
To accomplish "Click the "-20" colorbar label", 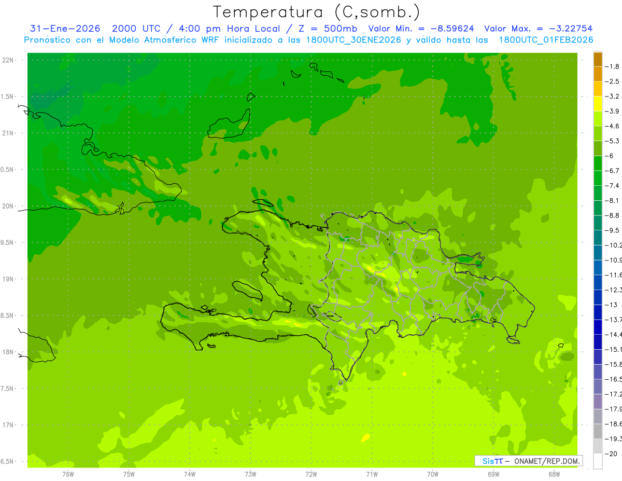I will [611, 453].
